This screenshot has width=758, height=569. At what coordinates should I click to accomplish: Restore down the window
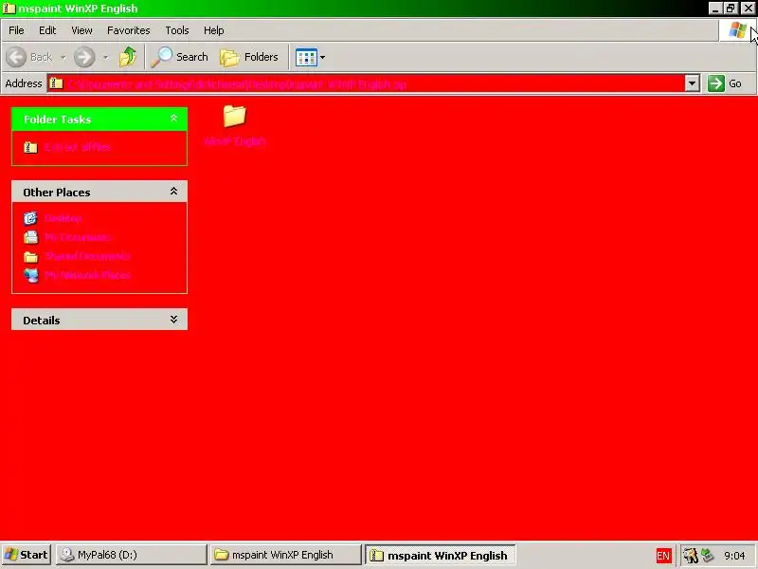[731, 9]
